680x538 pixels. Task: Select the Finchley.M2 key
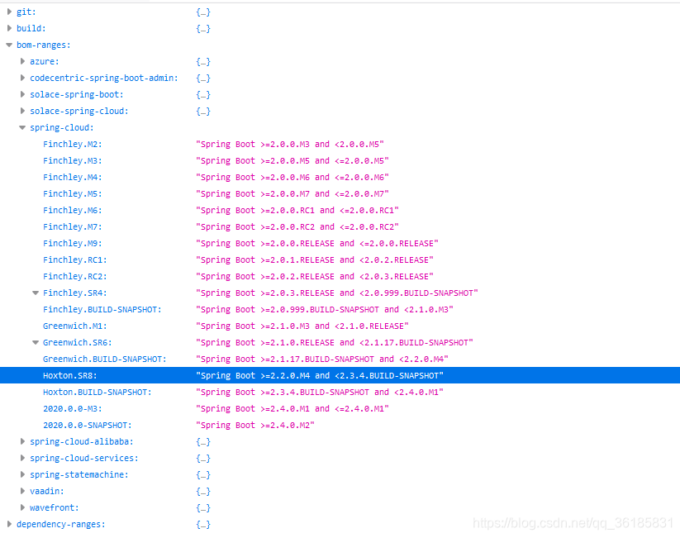click(73, 144)
